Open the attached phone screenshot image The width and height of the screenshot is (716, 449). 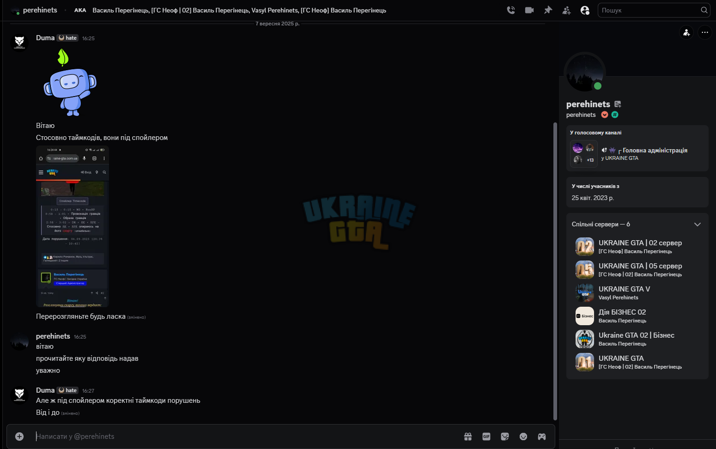(x=73, y=226)
